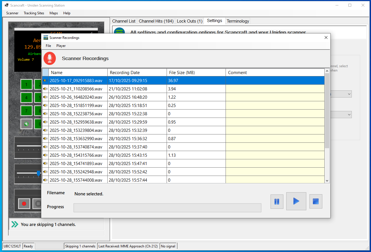Screen dimensions: 371x252
Task: Open the Player menu
Action: click(x=61, y=46)
